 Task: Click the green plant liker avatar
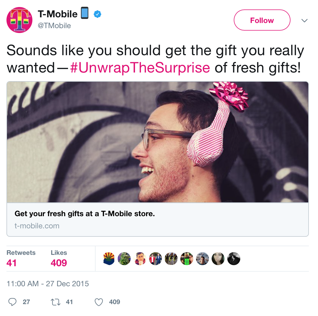point(124,259)
